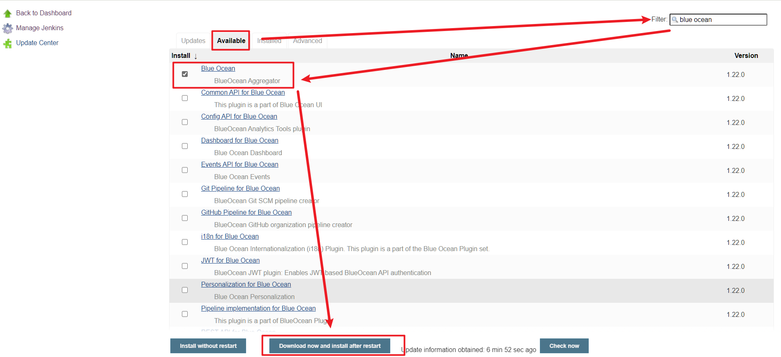Click the "Blue Ocean Events" description text
Viewport: 781px width, 357px height.
[242, 177]
